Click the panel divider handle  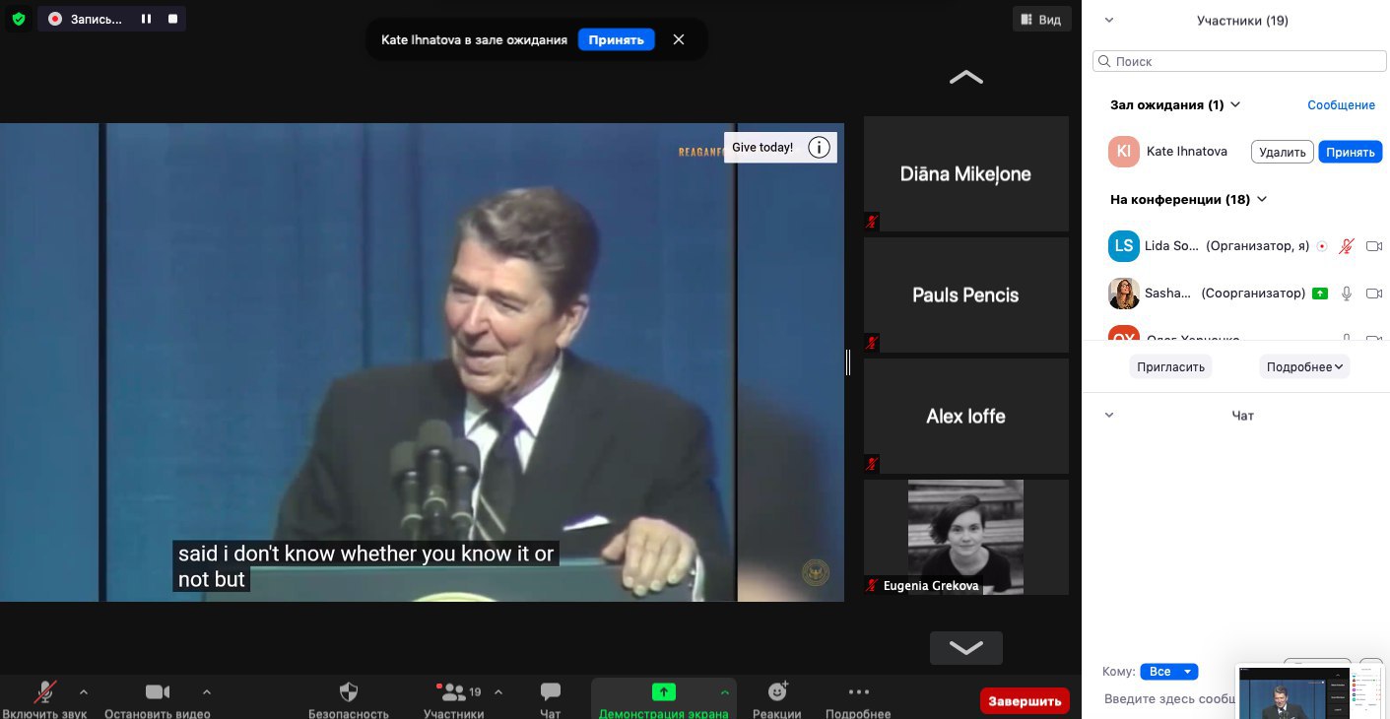pyautogui.click(x=848, y=362)
